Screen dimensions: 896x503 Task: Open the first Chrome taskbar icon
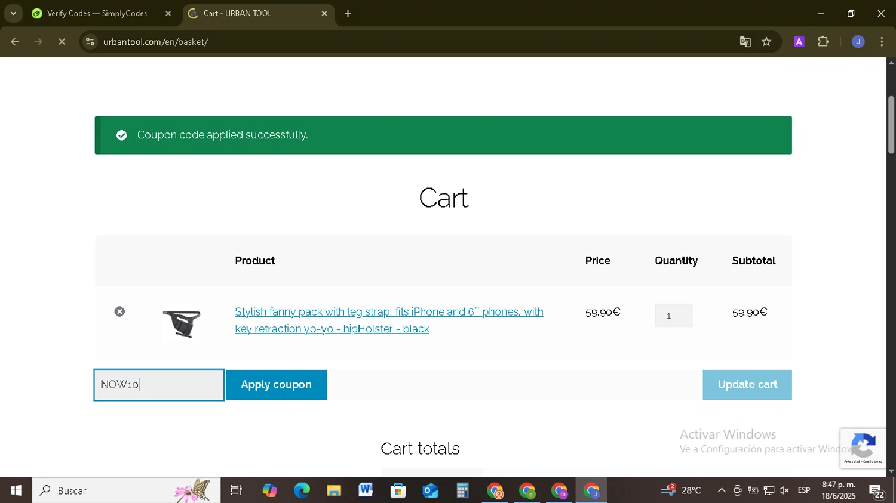[495, 490]
